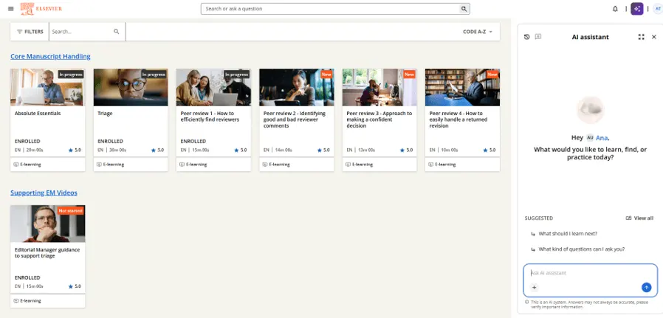Open Editorial Manager guidance thumbnail
This screenshot has width=663, height=318.
[48, 224]
